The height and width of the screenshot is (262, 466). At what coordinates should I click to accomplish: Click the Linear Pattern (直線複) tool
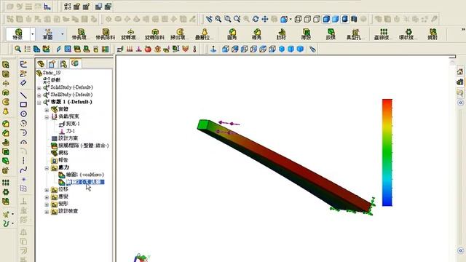coord(384,34)
